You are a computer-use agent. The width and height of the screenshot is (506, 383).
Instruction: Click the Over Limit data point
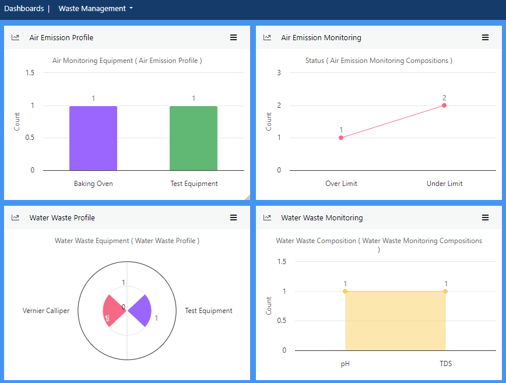point(341,138)
